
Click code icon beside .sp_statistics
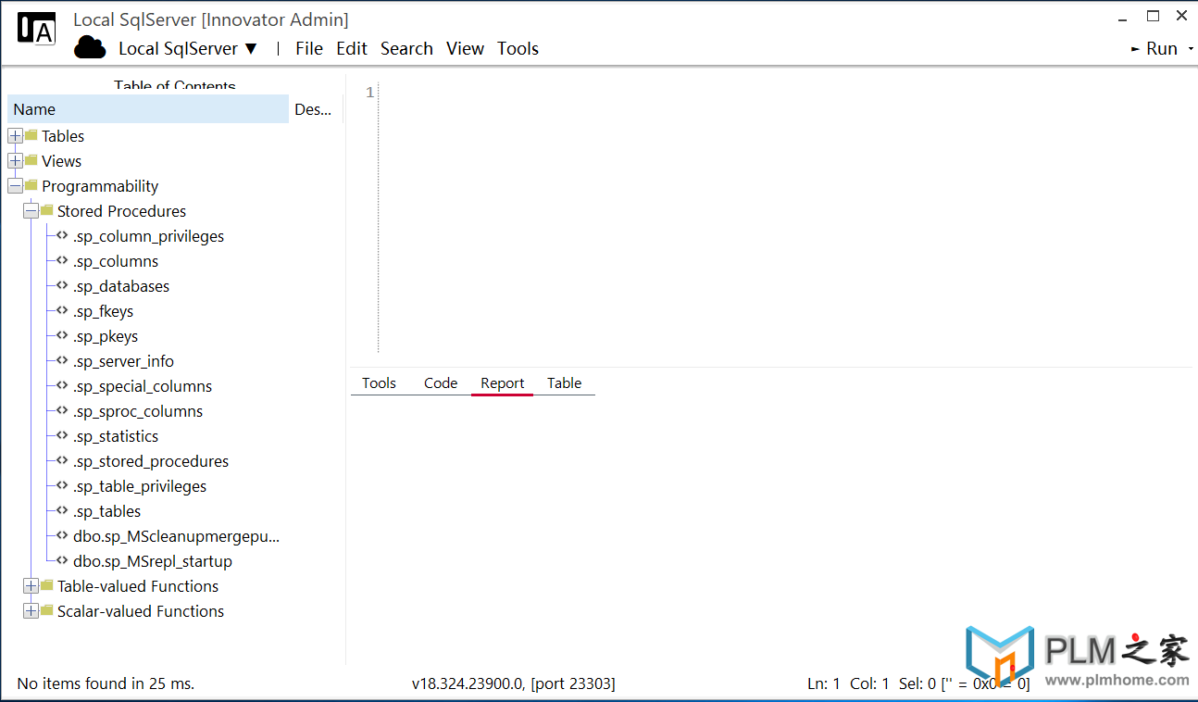(62, 435)
